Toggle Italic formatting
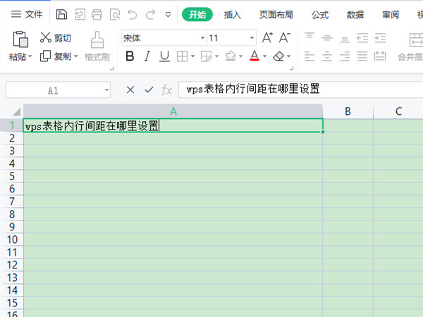The width and height of the screenshot is (423, 317). (x=147, y=56)
